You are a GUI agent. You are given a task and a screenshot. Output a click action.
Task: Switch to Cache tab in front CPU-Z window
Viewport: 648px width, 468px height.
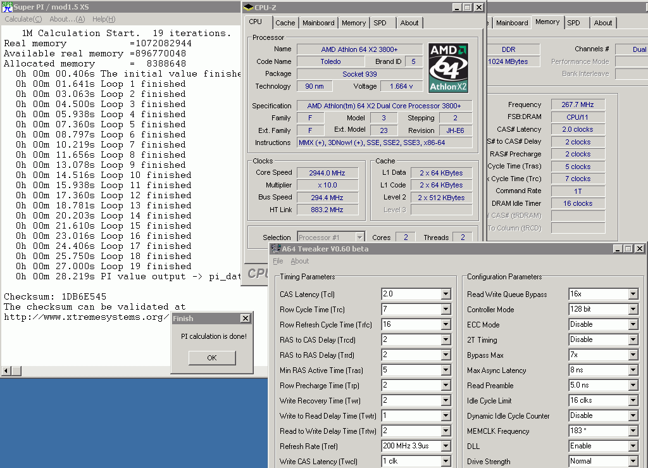[x=285, y=23]
